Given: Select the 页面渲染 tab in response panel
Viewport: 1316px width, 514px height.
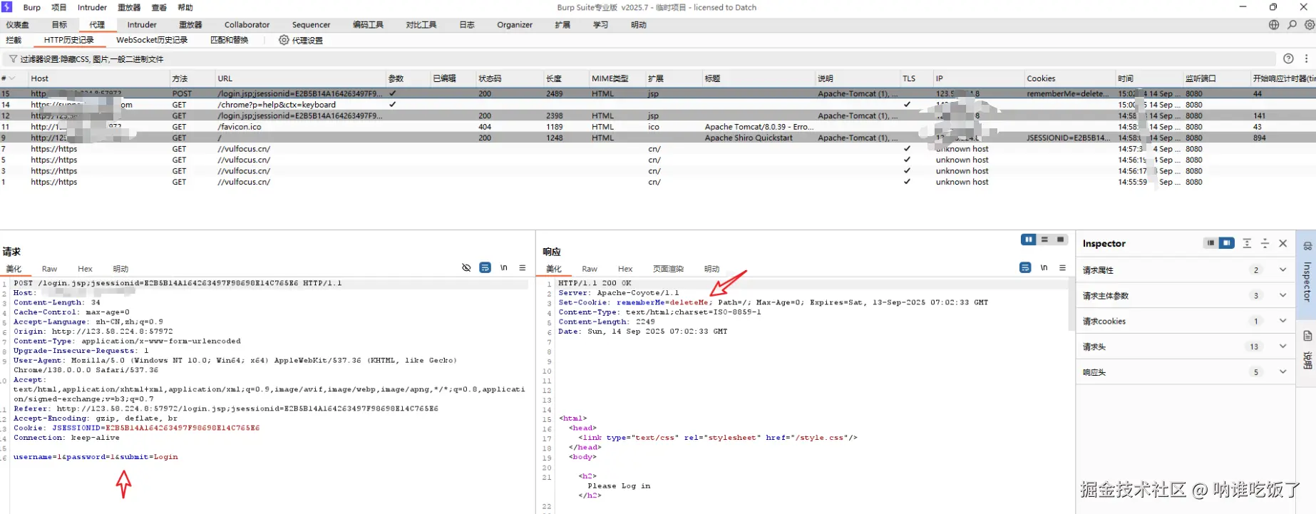Looking at the screenshot, I should point(668,269).
